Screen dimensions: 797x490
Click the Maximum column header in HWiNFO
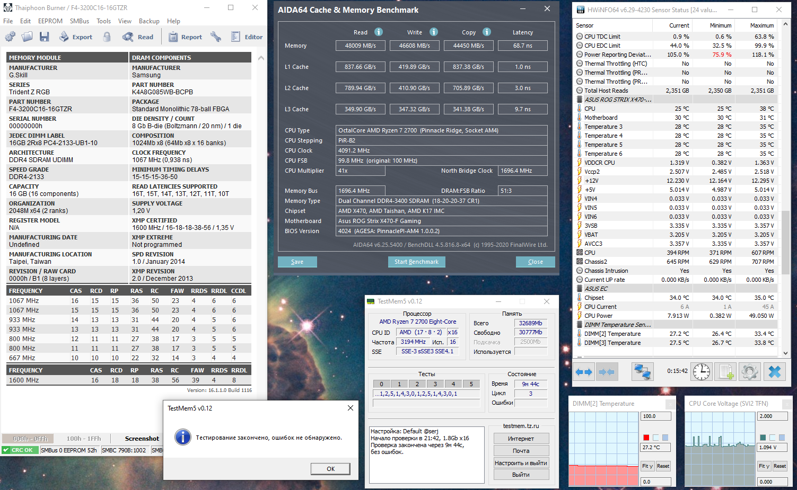[x=761, y=25]
